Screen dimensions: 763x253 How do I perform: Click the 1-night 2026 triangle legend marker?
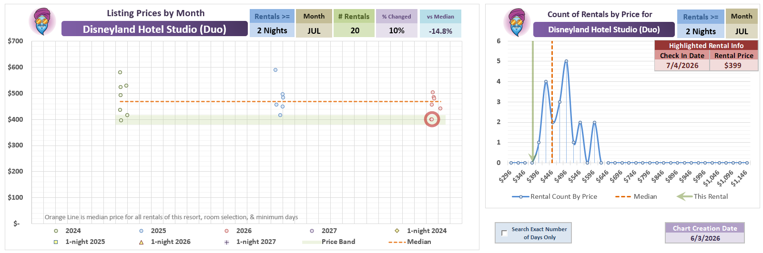[141, 242]
